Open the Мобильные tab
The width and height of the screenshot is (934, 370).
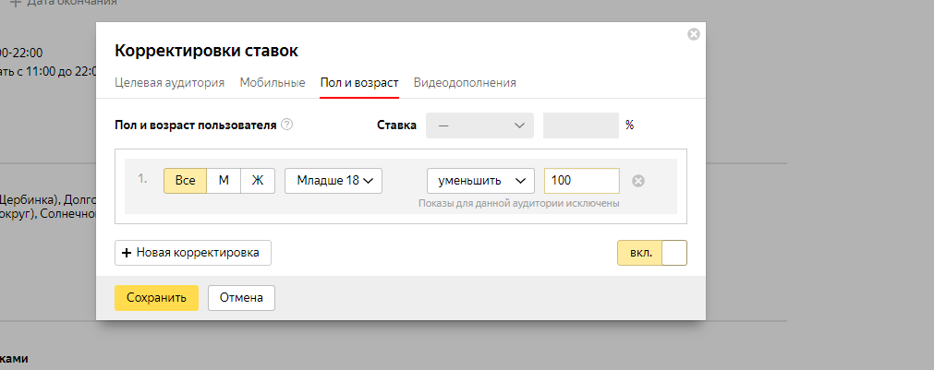273,83
